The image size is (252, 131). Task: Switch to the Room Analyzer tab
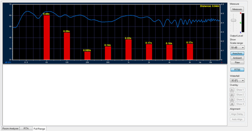tap(10, 128)
